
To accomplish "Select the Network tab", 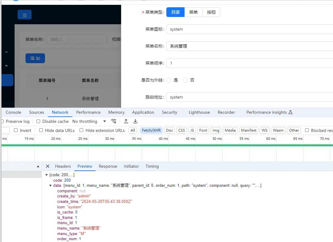I will pyautogui.click(x=60, y=112).
